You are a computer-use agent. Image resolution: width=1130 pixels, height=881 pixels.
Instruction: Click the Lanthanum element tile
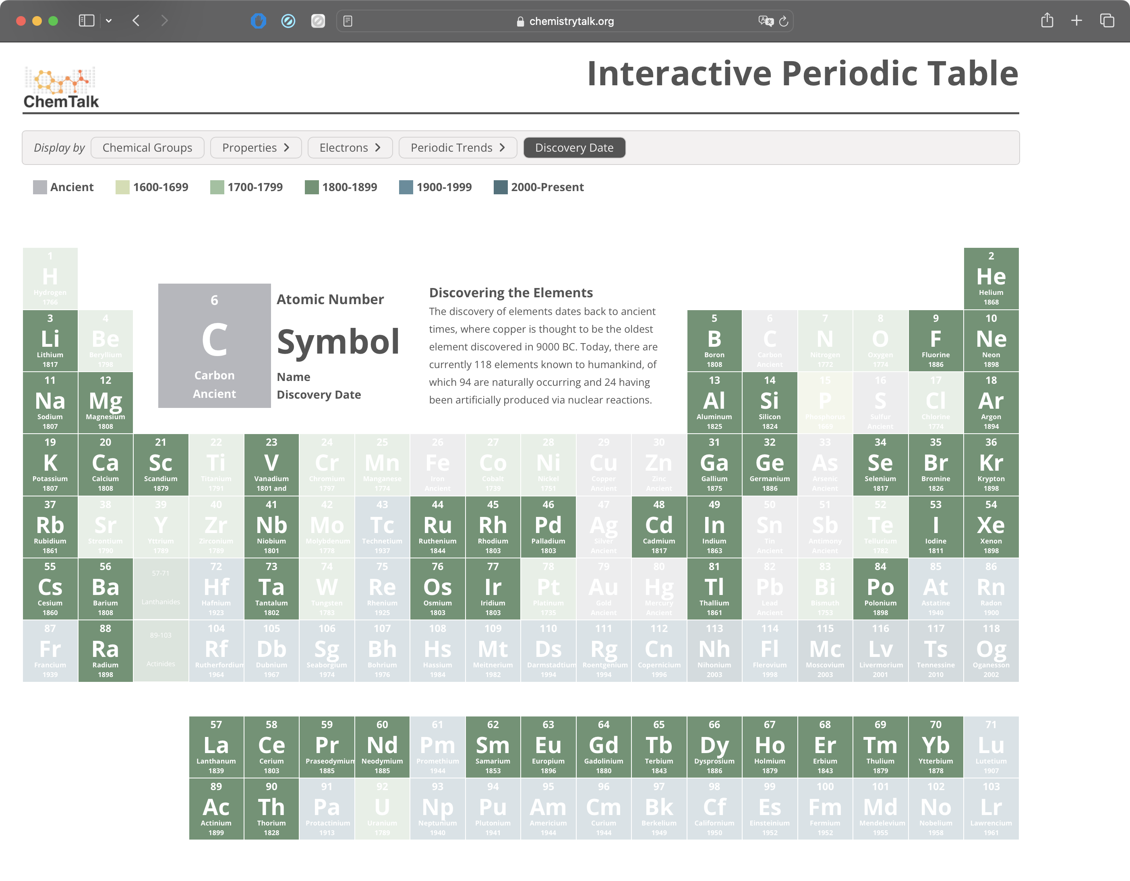click(216, 747)
